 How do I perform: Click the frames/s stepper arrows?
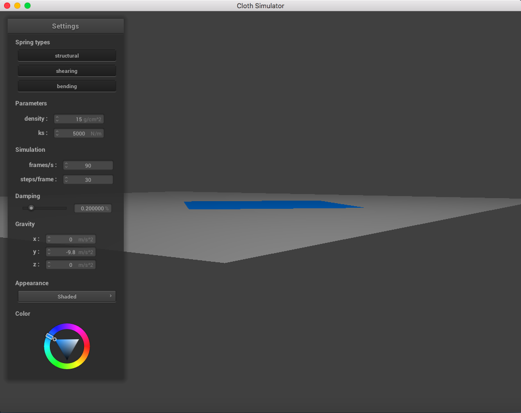[x=66, y=165]
